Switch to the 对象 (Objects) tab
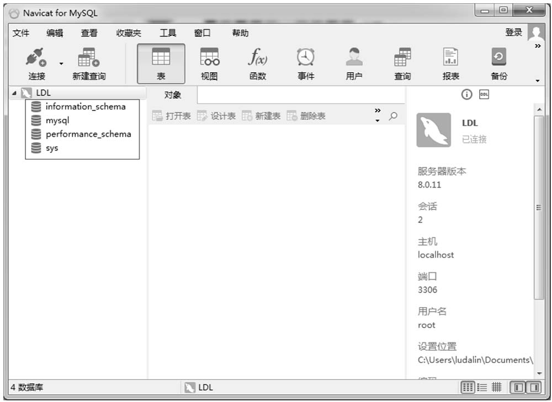552x402 pixels. (172, 95)
